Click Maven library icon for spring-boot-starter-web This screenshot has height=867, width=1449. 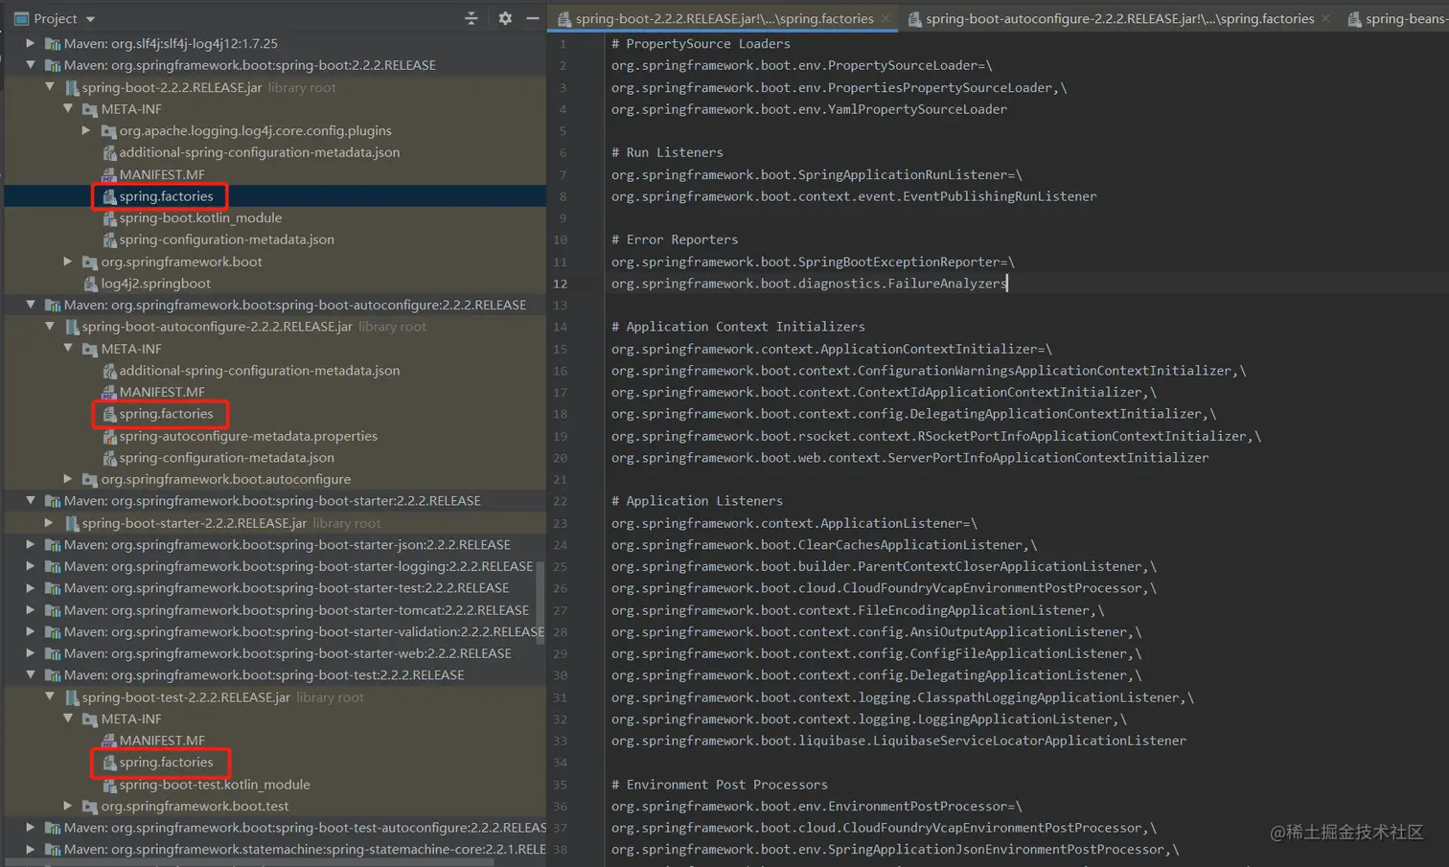point(53,653)
